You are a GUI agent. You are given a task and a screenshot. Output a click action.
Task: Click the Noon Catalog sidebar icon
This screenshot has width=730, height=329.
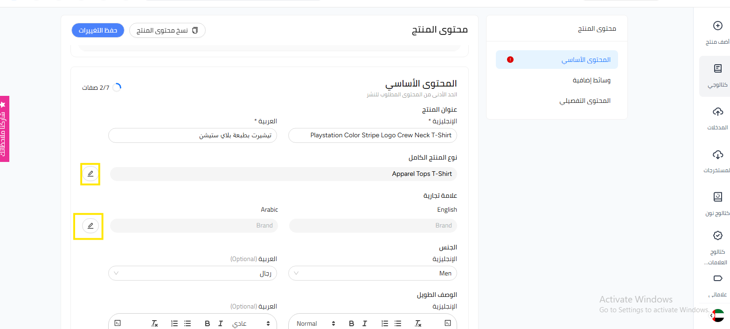pos(718,197)
